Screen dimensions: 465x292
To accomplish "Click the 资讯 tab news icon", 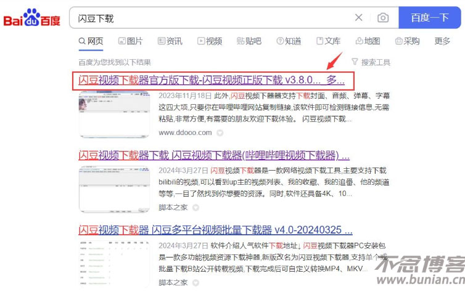I will pyautogui.click(x=162, y=41).
